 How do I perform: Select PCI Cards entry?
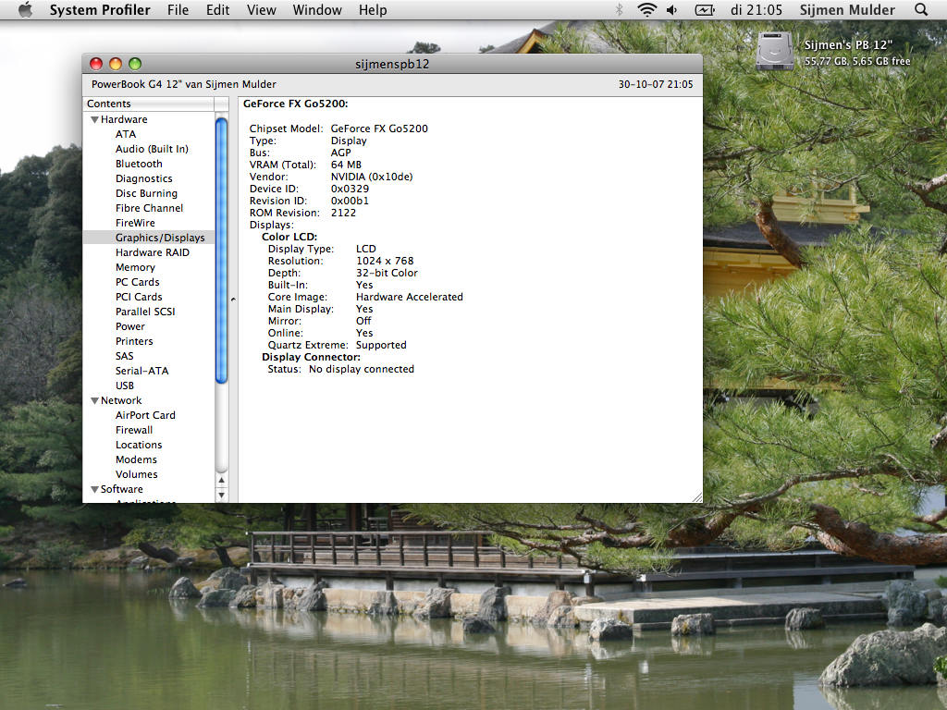pyautogui.click(x=139, y=297)
